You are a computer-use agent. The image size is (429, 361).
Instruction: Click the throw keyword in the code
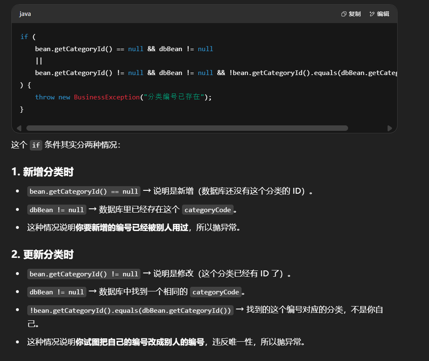[44, 97]
